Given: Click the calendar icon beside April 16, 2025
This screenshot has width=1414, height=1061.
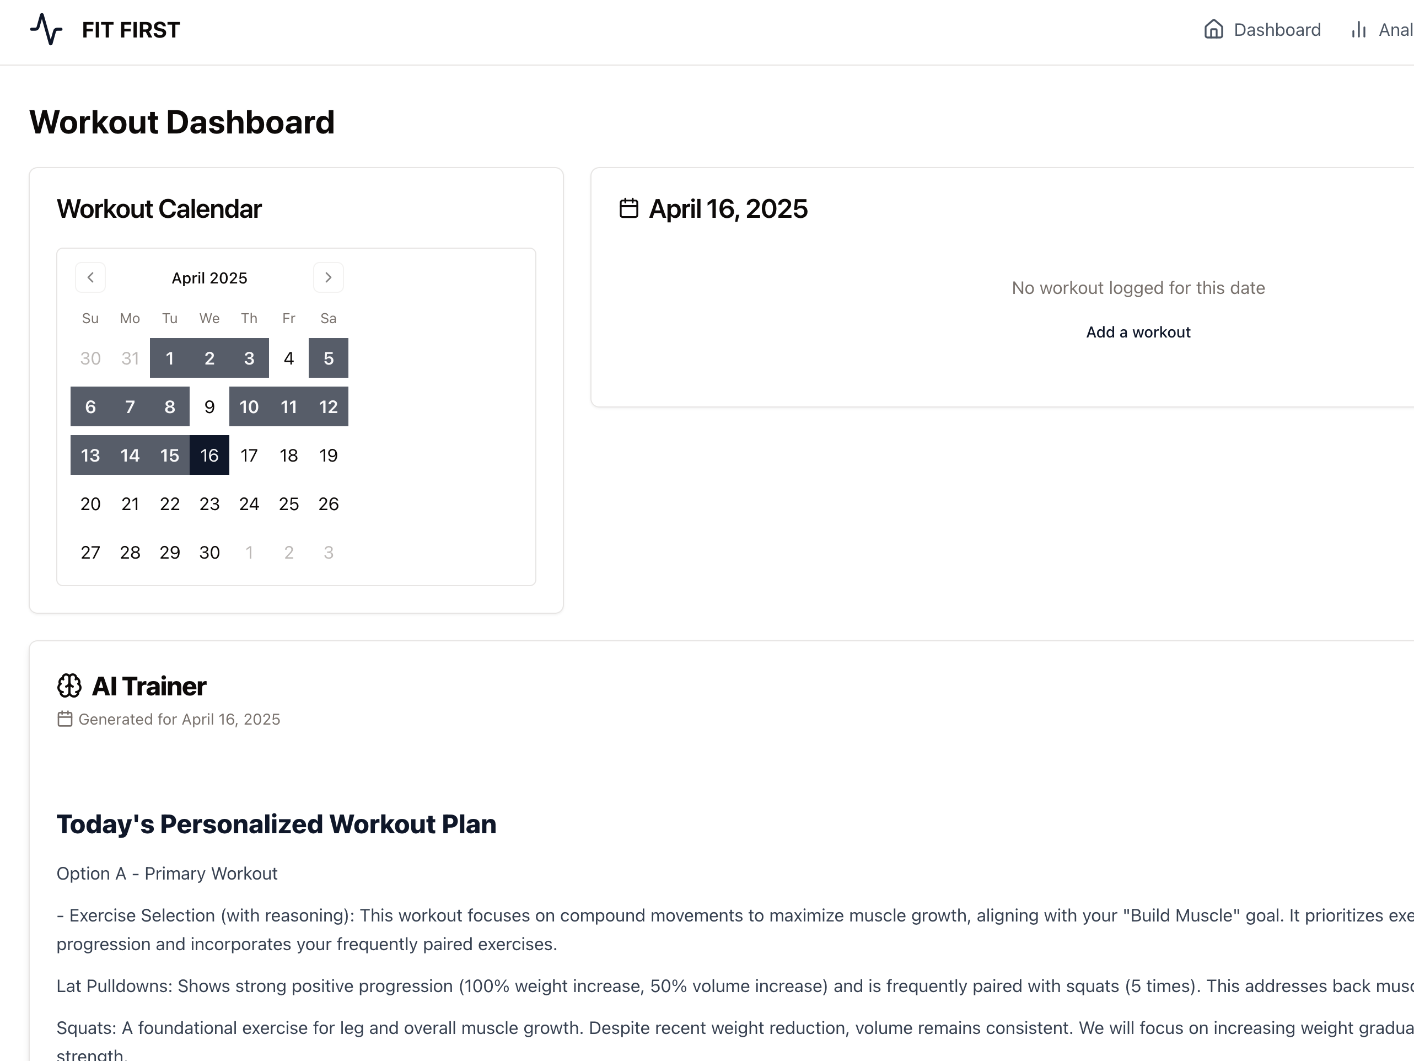Looking at the screenshot, I should point(628,208).
